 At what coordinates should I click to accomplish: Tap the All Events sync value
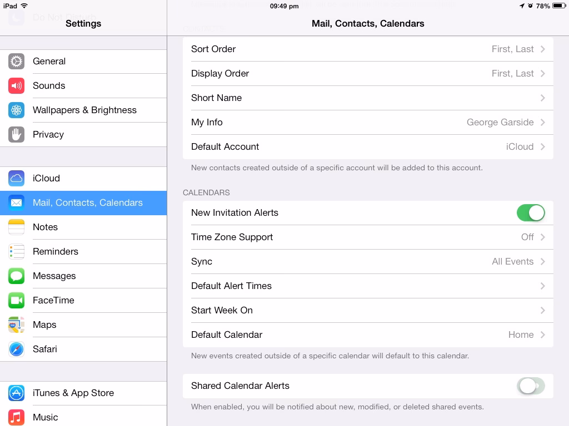click(x=513, y=262)
